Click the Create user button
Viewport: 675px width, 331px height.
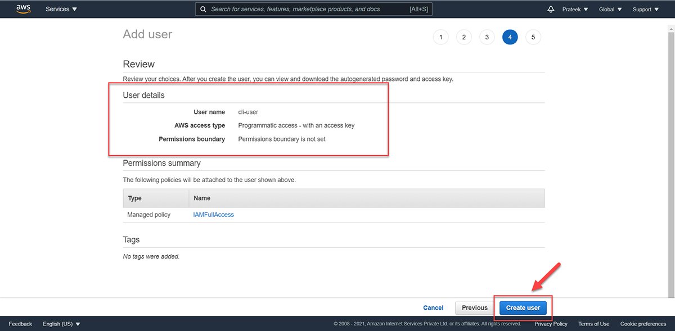tap(523, 307)
